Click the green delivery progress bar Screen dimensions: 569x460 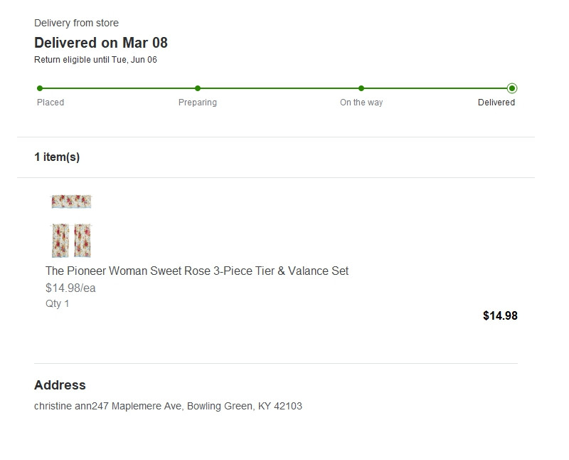click(277, 88)
